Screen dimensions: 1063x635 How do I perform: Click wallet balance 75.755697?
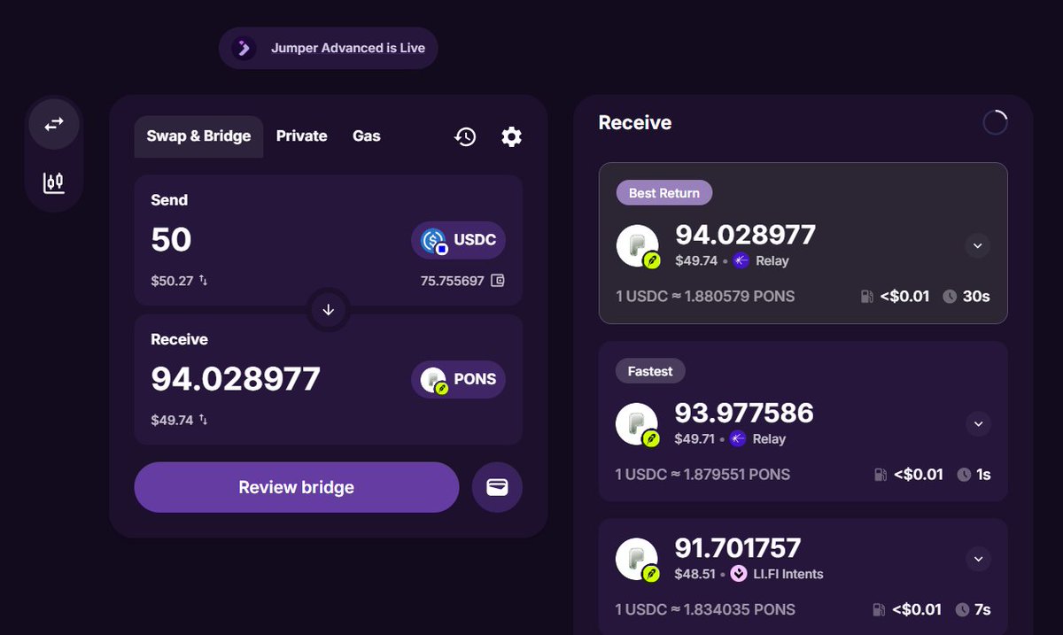pos(452,281)
